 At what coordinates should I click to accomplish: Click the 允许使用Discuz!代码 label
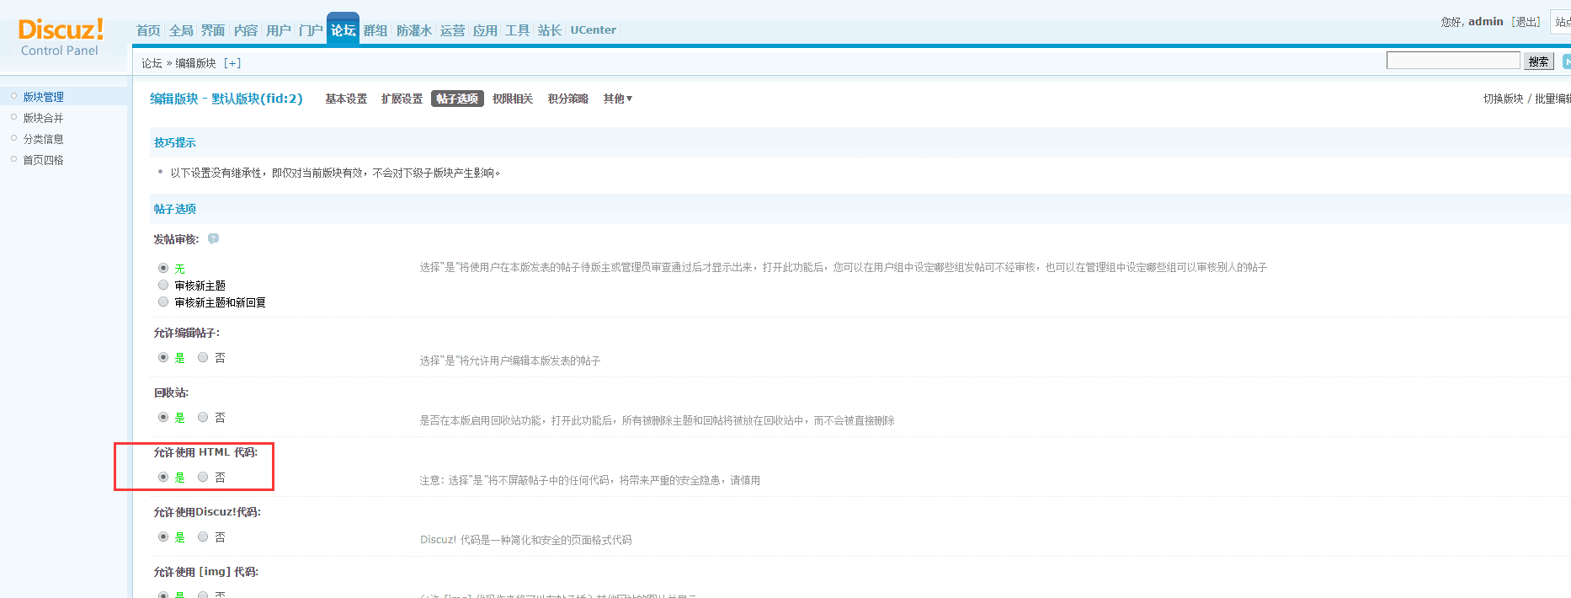coord(207,512)
